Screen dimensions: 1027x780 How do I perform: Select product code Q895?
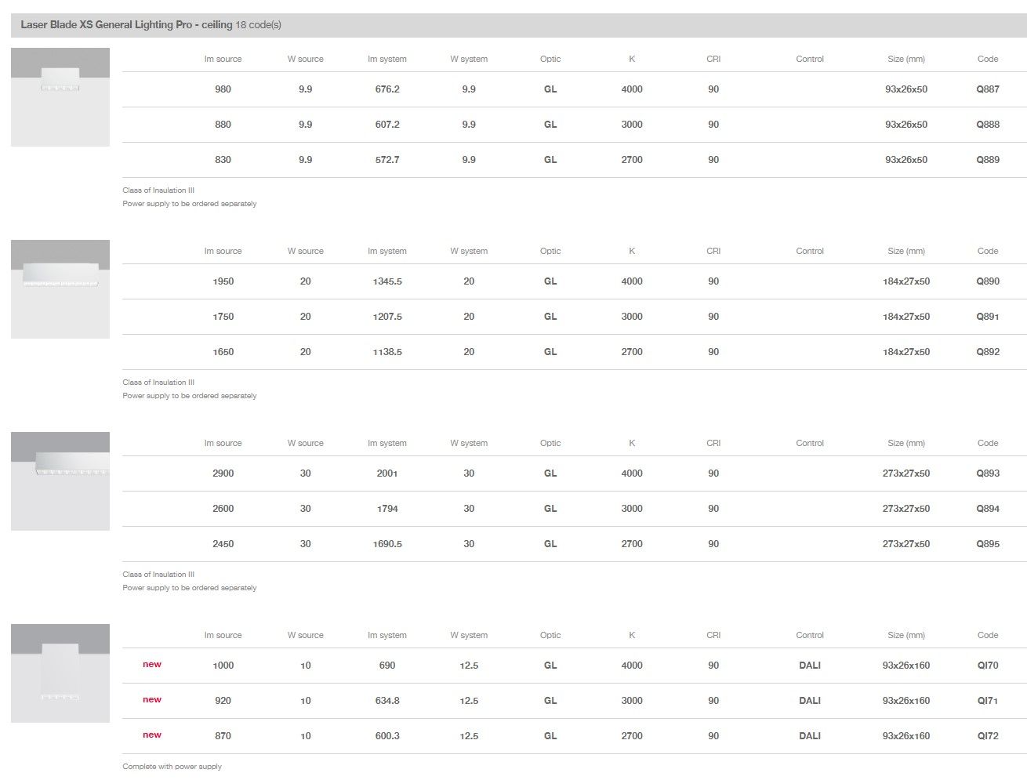pos(987,544)
